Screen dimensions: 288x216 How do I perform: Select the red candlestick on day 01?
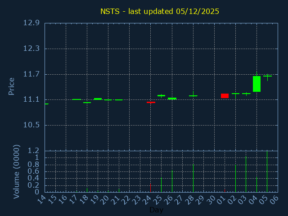tap(225, 95)
